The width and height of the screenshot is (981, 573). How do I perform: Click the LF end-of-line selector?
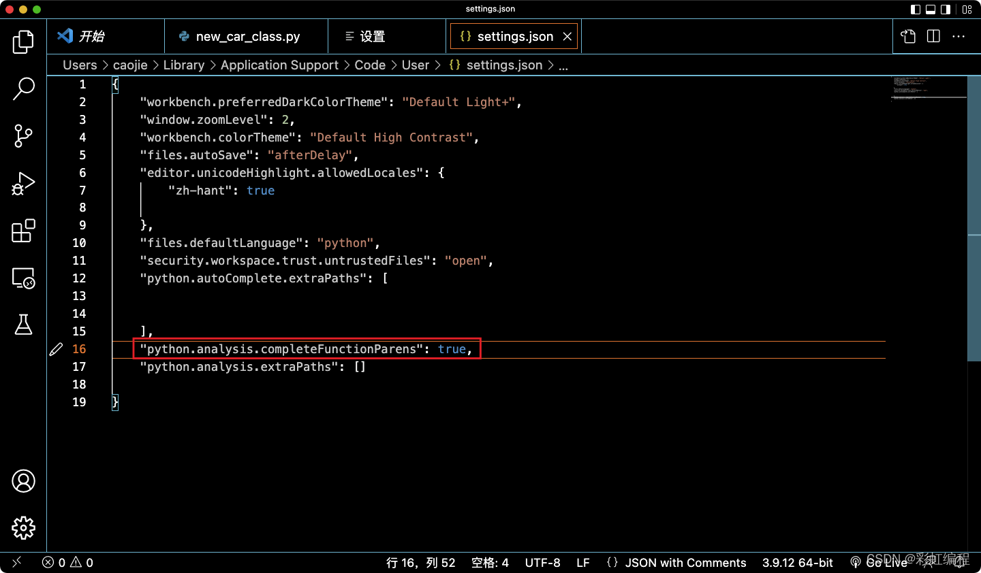tap(583, 563)
